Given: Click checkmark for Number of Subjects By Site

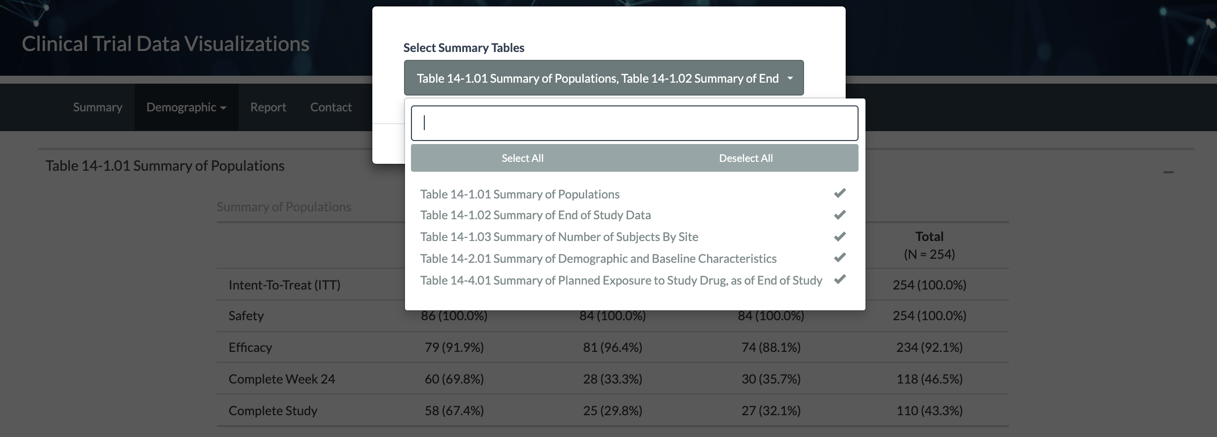Looking at the screenshot, I should 839,237.
